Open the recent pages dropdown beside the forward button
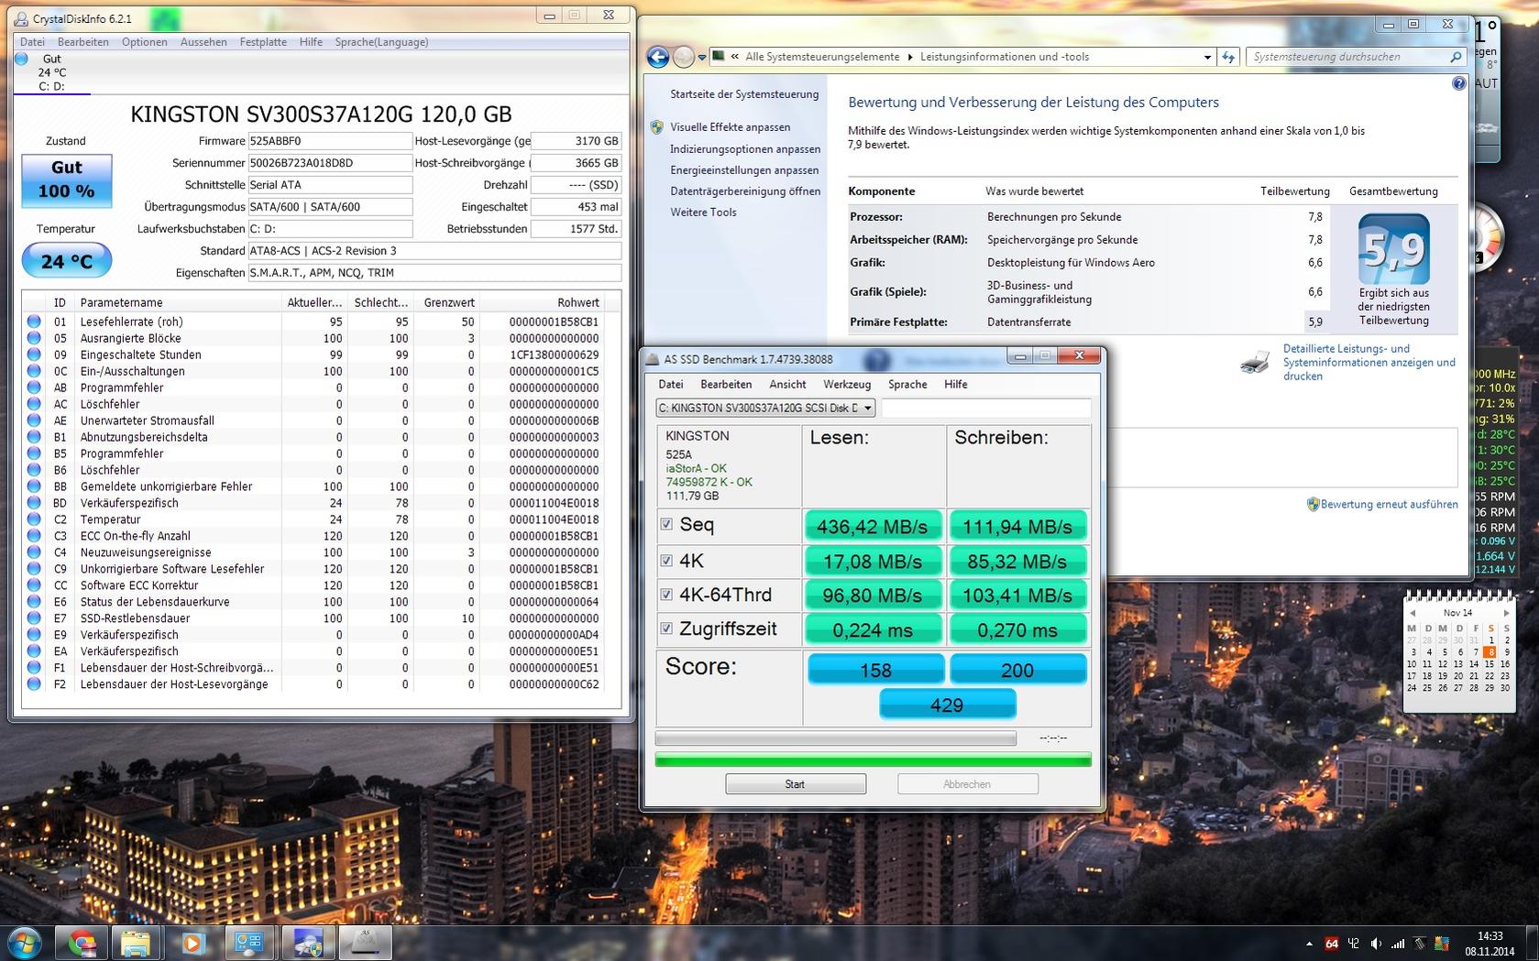Image resolution: width=1539 pixels, height=961 pixels. pos(702,57)
